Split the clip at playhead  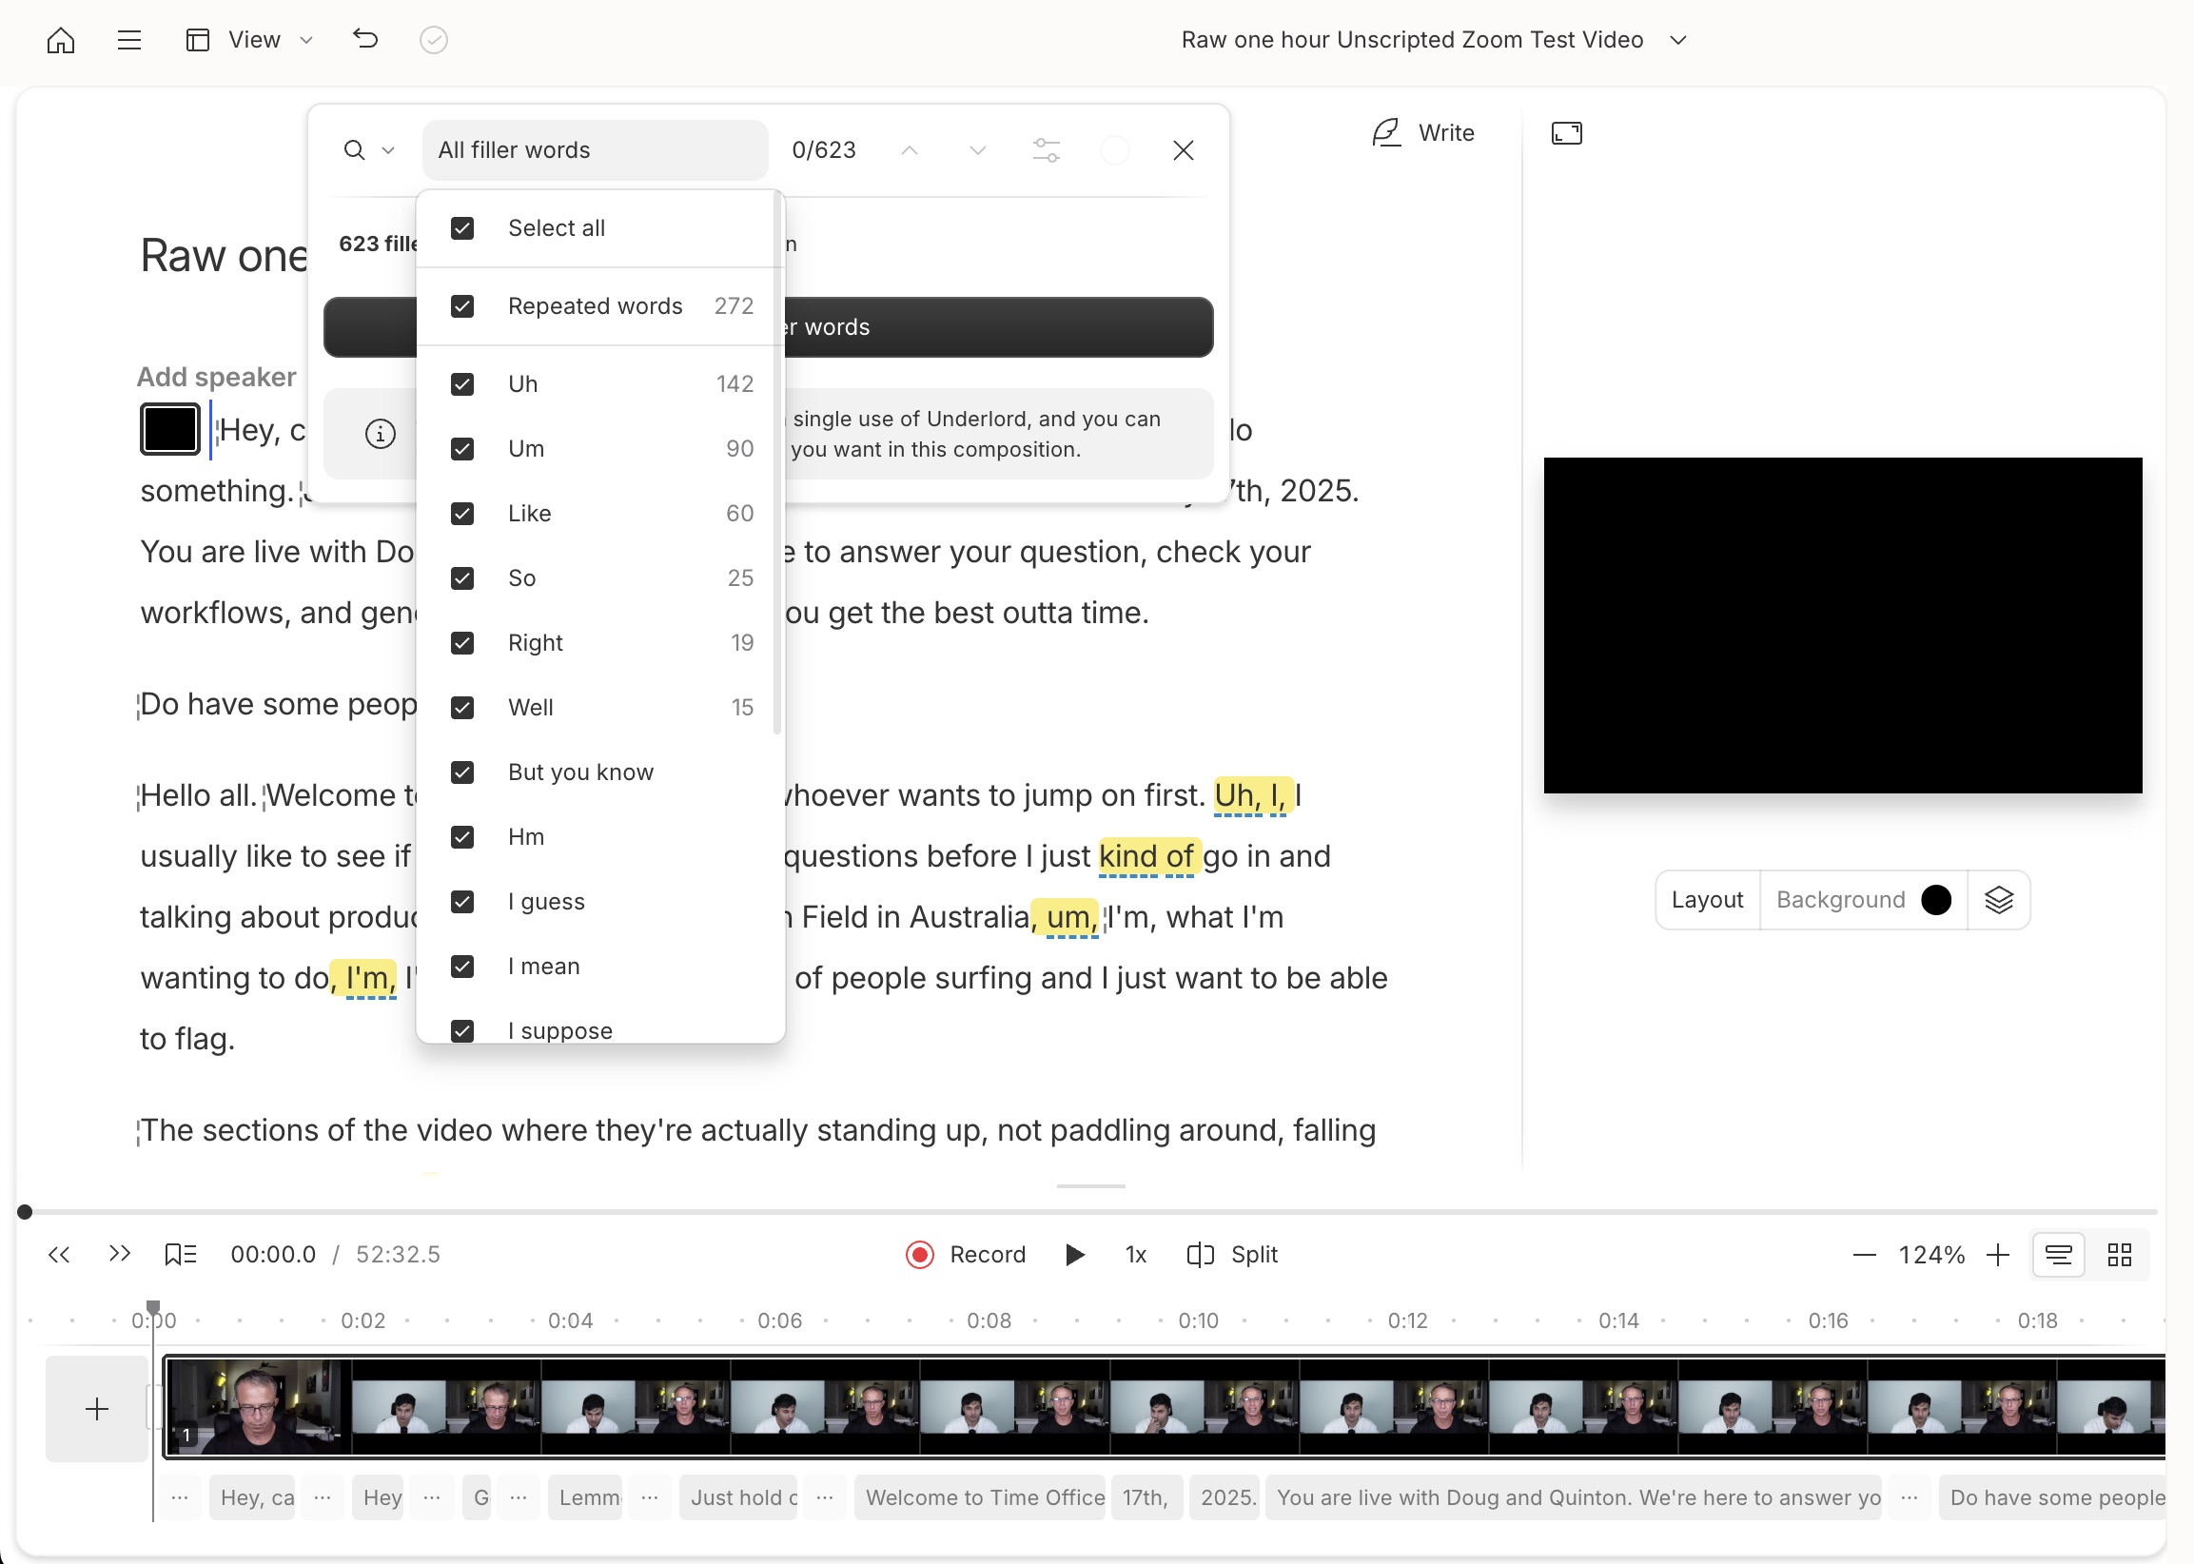pos(1233,1254)
